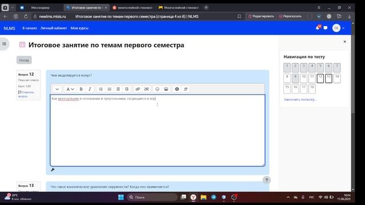
Task: Go to question 5 in test navigation
Action: [321, 68]
